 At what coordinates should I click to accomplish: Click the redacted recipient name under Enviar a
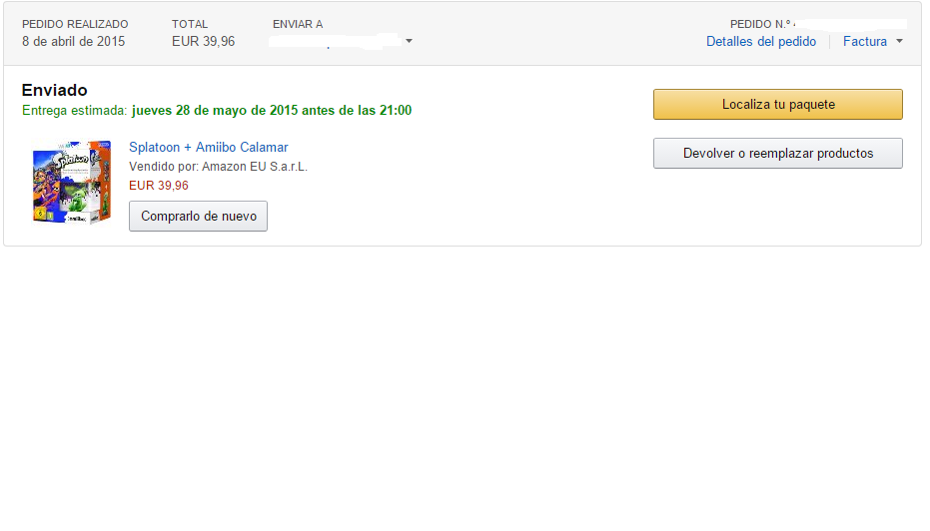pyautogui.click(x=336, y=41)
